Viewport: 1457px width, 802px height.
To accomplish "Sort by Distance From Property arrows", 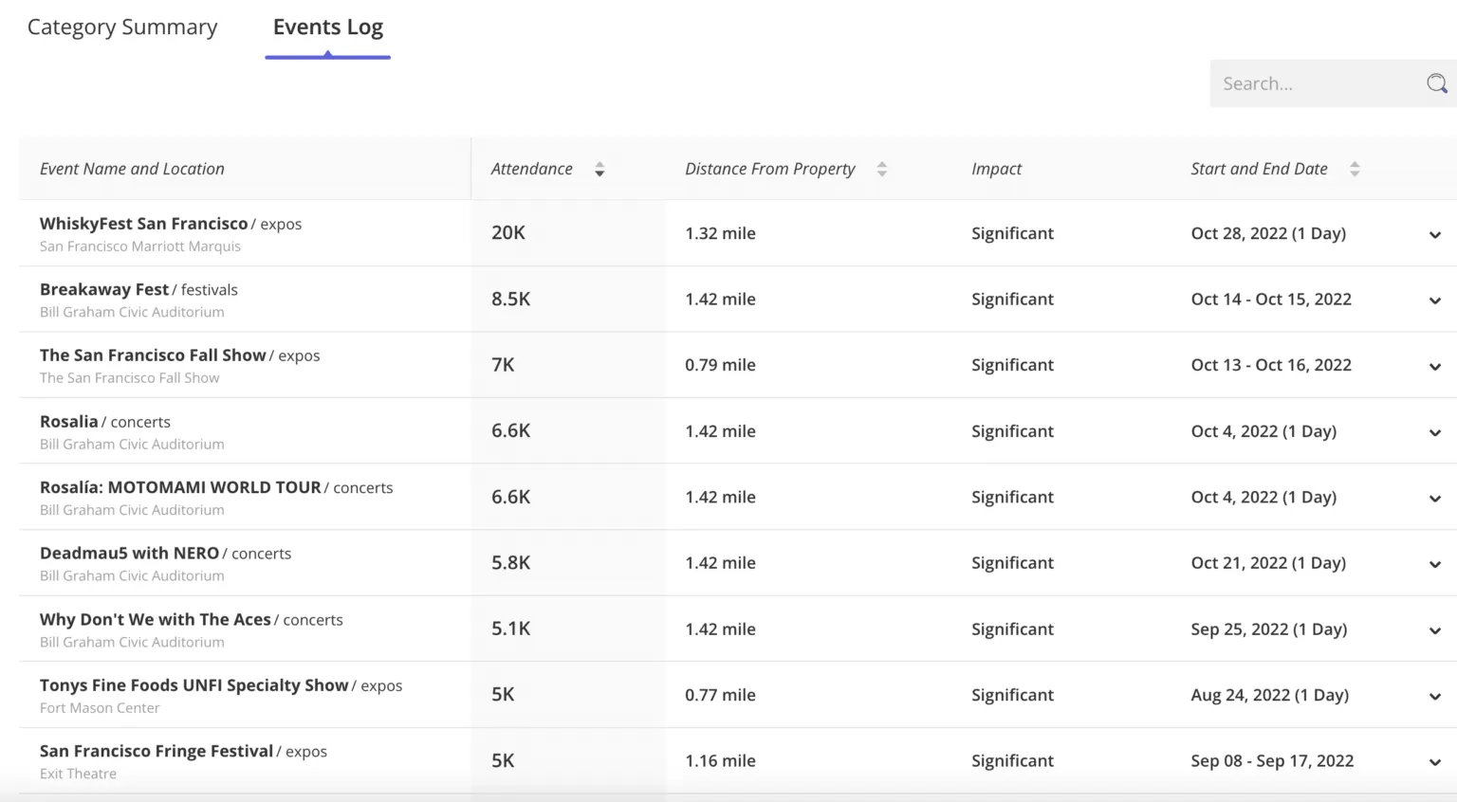I will (x=882, y=170).
